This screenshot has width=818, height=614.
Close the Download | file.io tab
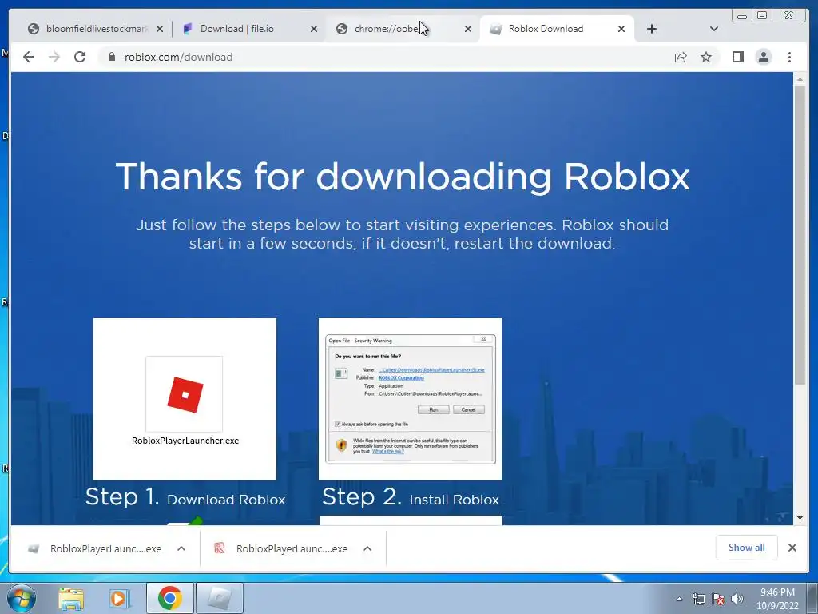point(313,29)
